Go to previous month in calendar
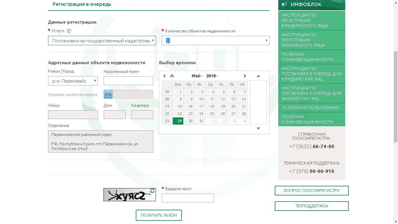This screenshot has height=224, width=398. tap(164, 76)
